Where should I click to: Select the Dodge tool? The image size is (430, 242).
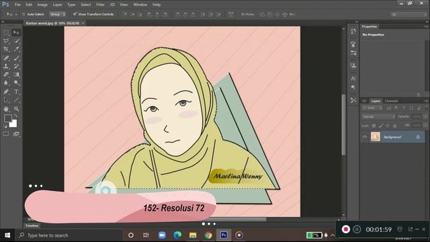point(16,83)
